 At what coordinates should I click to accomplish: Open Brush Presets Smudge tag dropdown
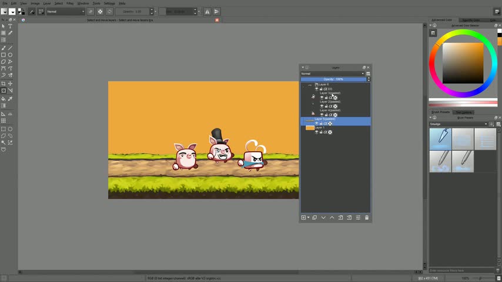458,124
